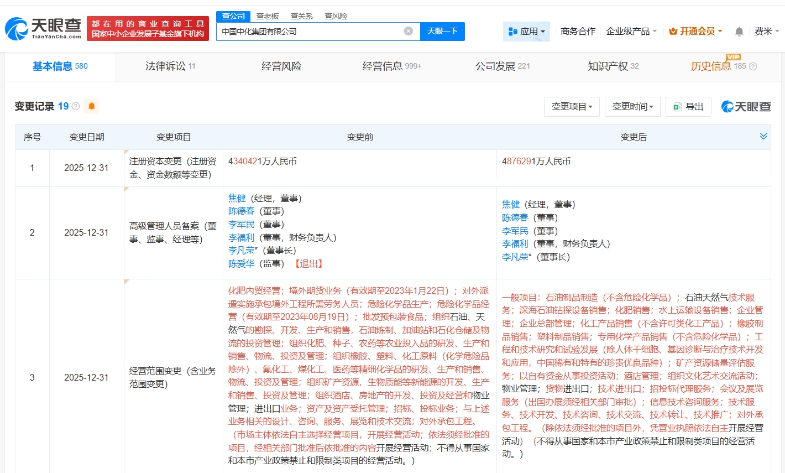This screenshot has width=785, height=473.
Task: Open the 企业级产品 menu
Action: [631, 32]
